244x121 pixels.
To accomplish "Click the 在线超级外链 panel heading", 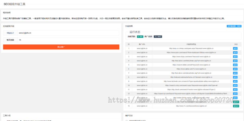I will click(9, 26).
